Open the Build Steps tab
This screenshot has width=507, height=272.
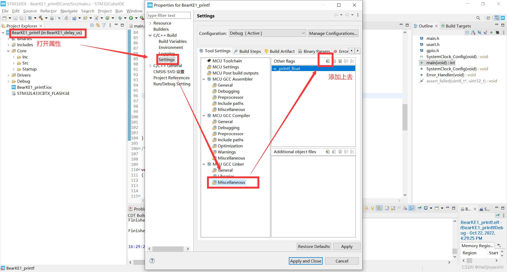coord(247,51)
